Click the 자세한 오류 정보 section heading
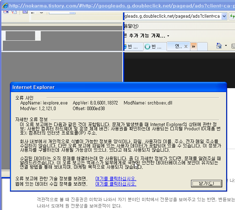235x210 pixels. [32, 119]
